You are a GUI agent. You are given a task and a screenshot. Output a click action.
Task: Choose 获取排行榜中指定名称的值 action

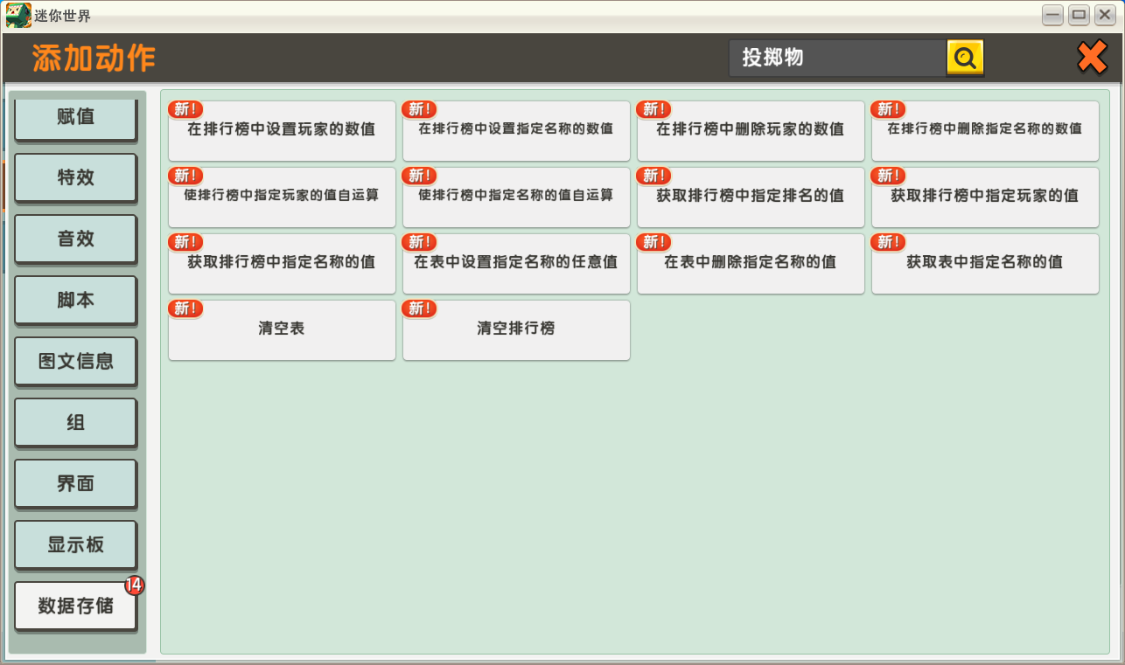282,264
